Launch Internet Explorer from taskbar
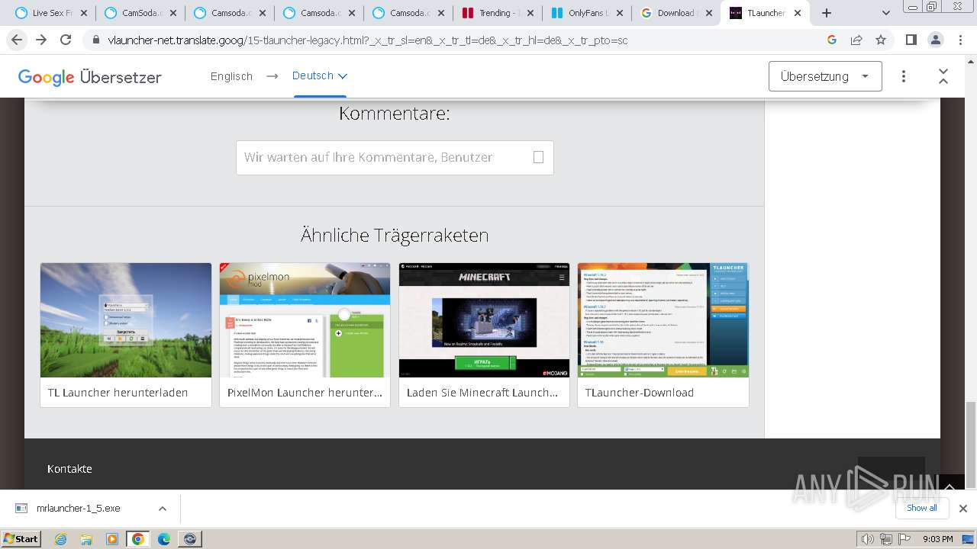This screenshot has height=549, width=977. (60, 539)
